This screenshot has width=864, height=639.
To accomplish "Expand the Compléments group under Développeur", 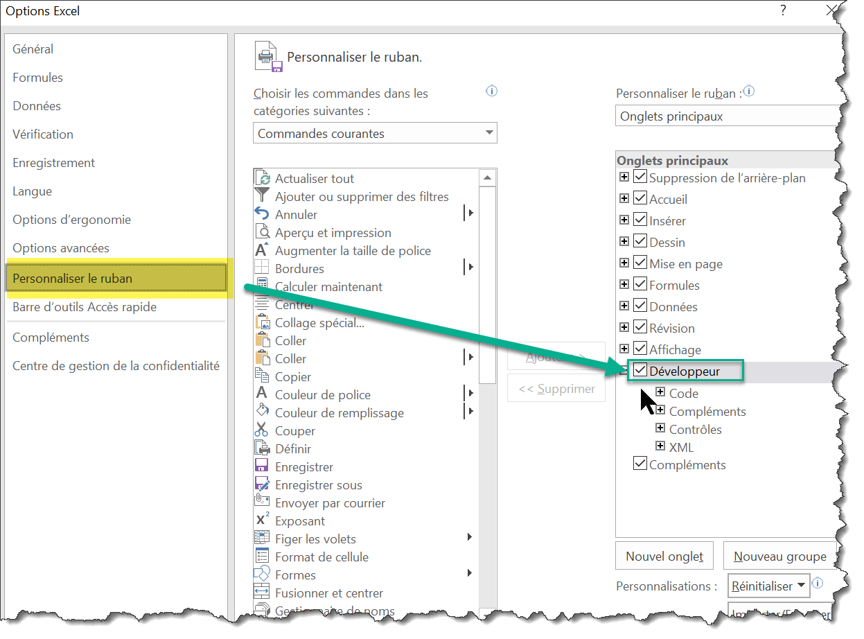I will [660, 410].
